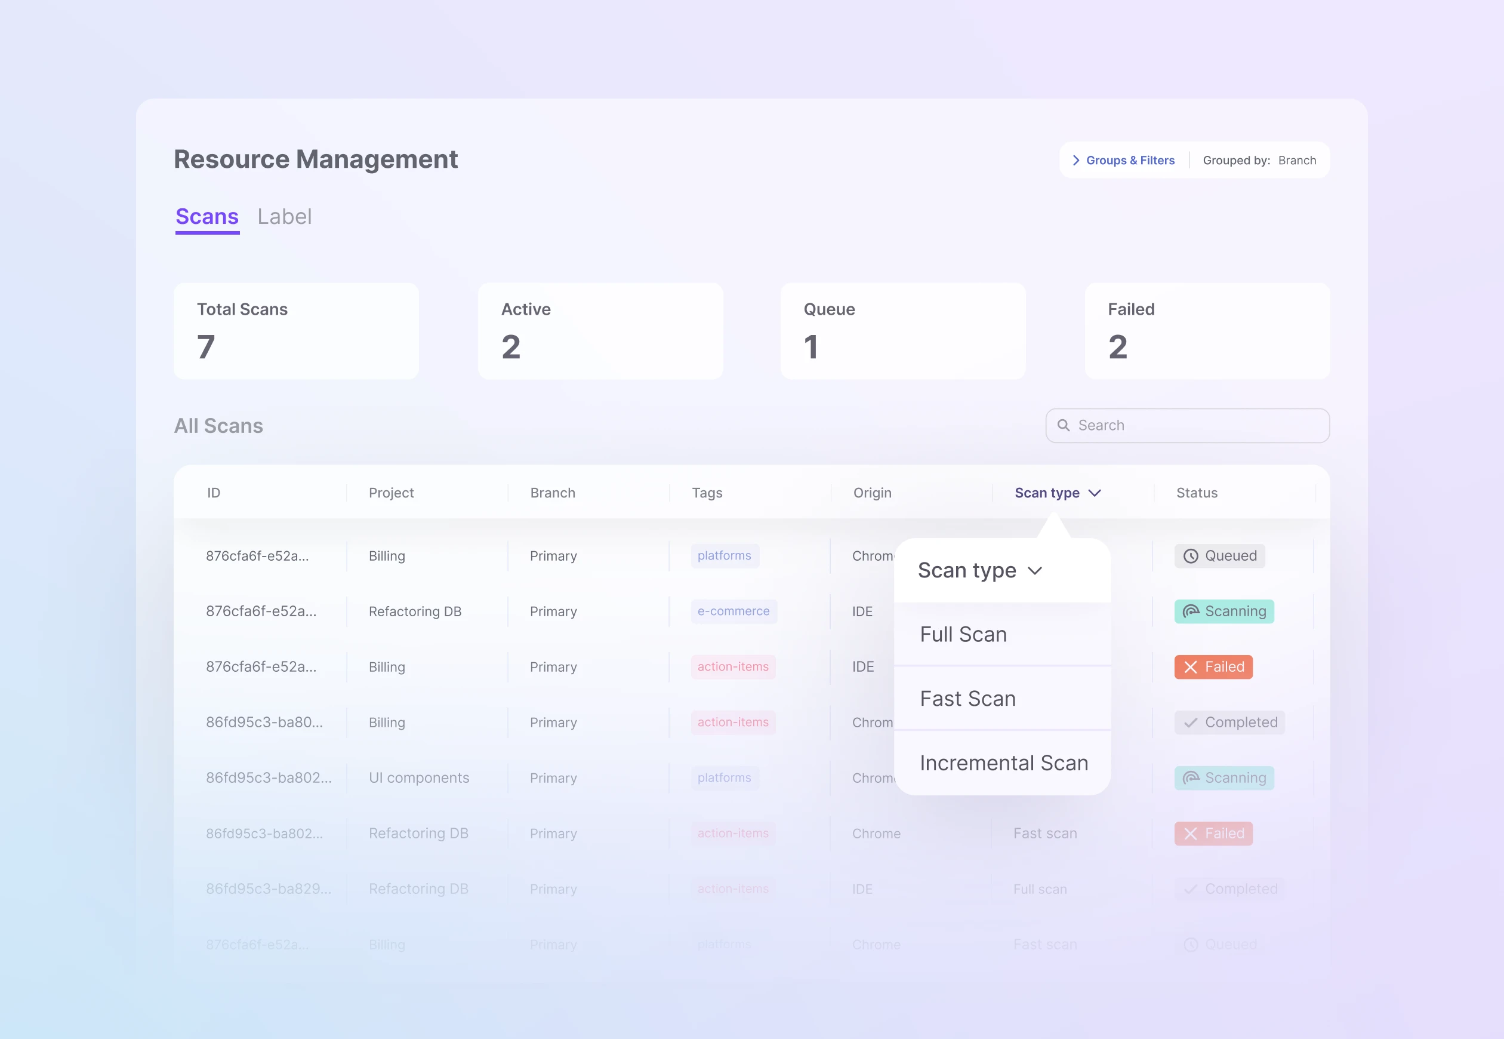The width and height of the screenshot is (1504, 1039).
Task: Click the X icon on the third row's Failed badge
Action: [1190, 666]
